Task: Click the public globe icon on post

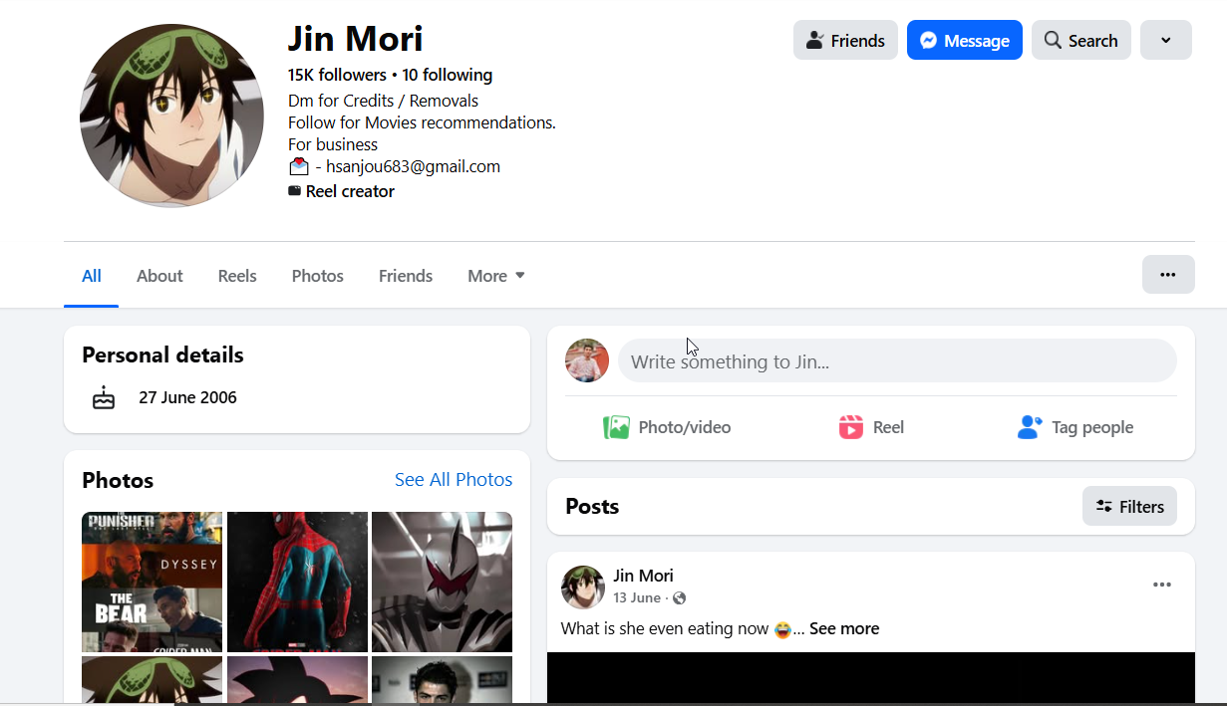Action: coord(680,598)
